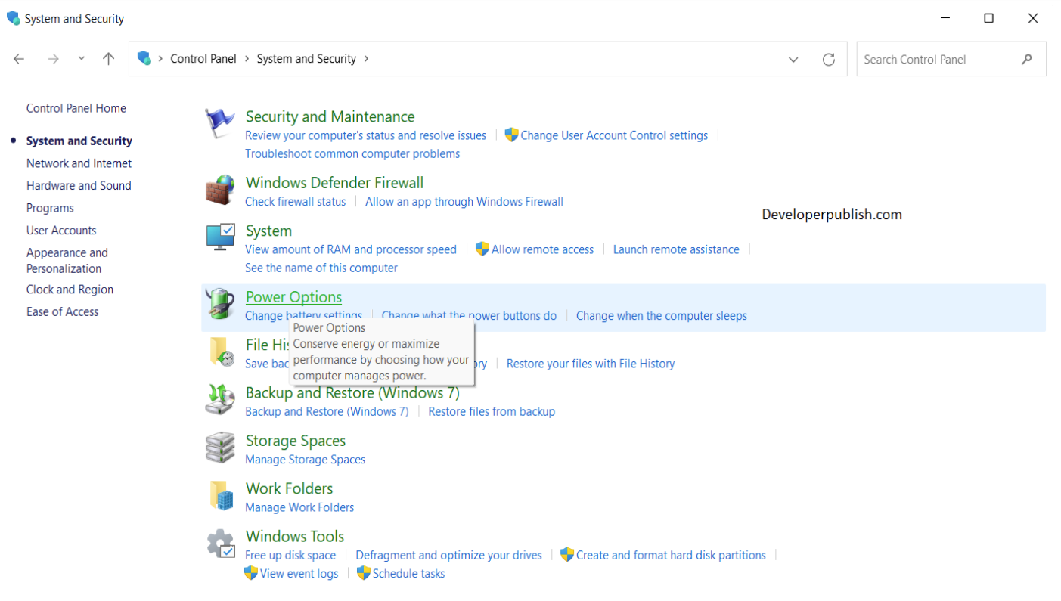Go up one level with the up arrow
The height and width of the screenshot is (601, 1061).
(x=109, y=59)
